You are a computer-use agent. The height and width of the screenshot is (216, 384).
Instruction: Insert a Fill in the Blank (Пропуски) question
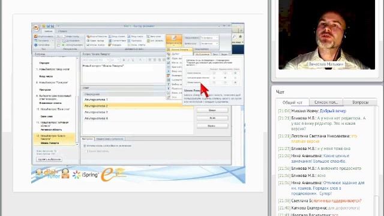point(134,41)
